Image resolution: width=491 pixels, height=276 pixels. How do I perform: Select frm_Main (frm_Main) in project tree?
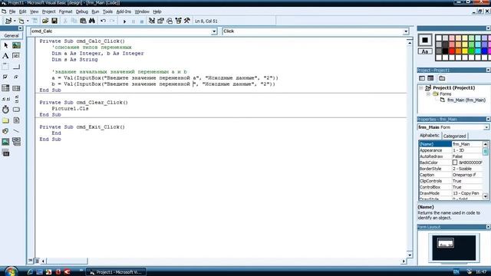point(466,100)
